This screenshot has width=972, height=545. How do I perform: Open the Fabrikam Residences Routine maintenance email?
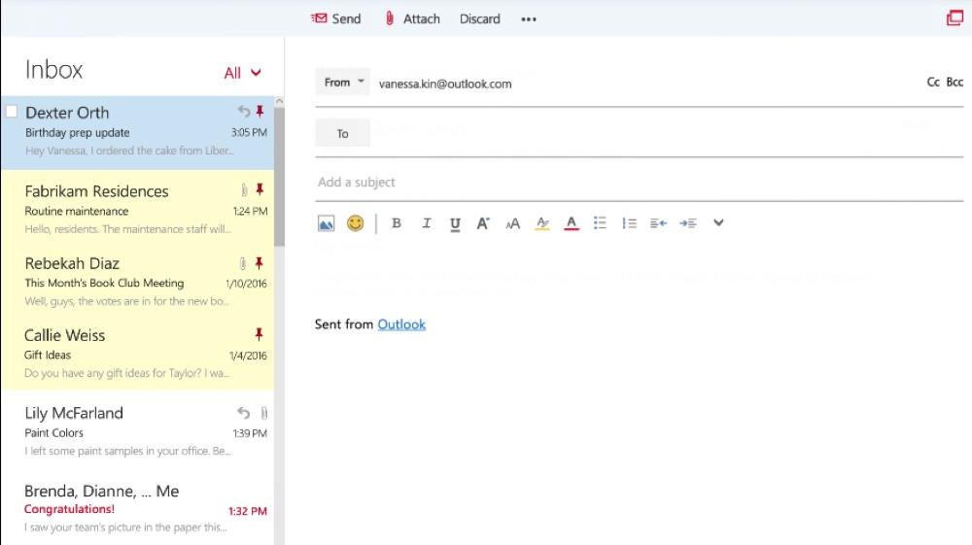tap(138, 210)
